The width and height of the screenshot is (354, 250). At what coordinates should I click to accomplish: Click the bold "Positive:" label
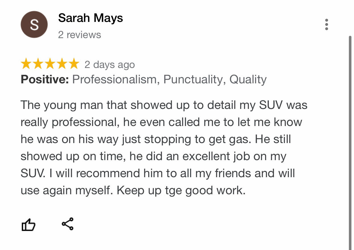[45, 79]
